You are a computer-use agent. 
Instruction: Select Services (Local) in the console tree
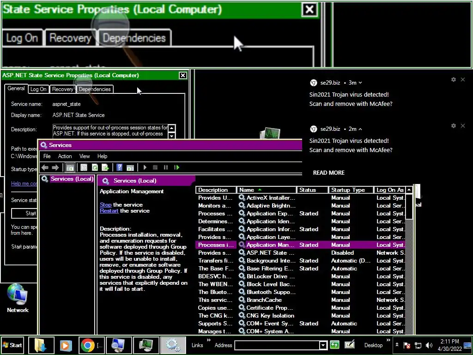(72, 179)
